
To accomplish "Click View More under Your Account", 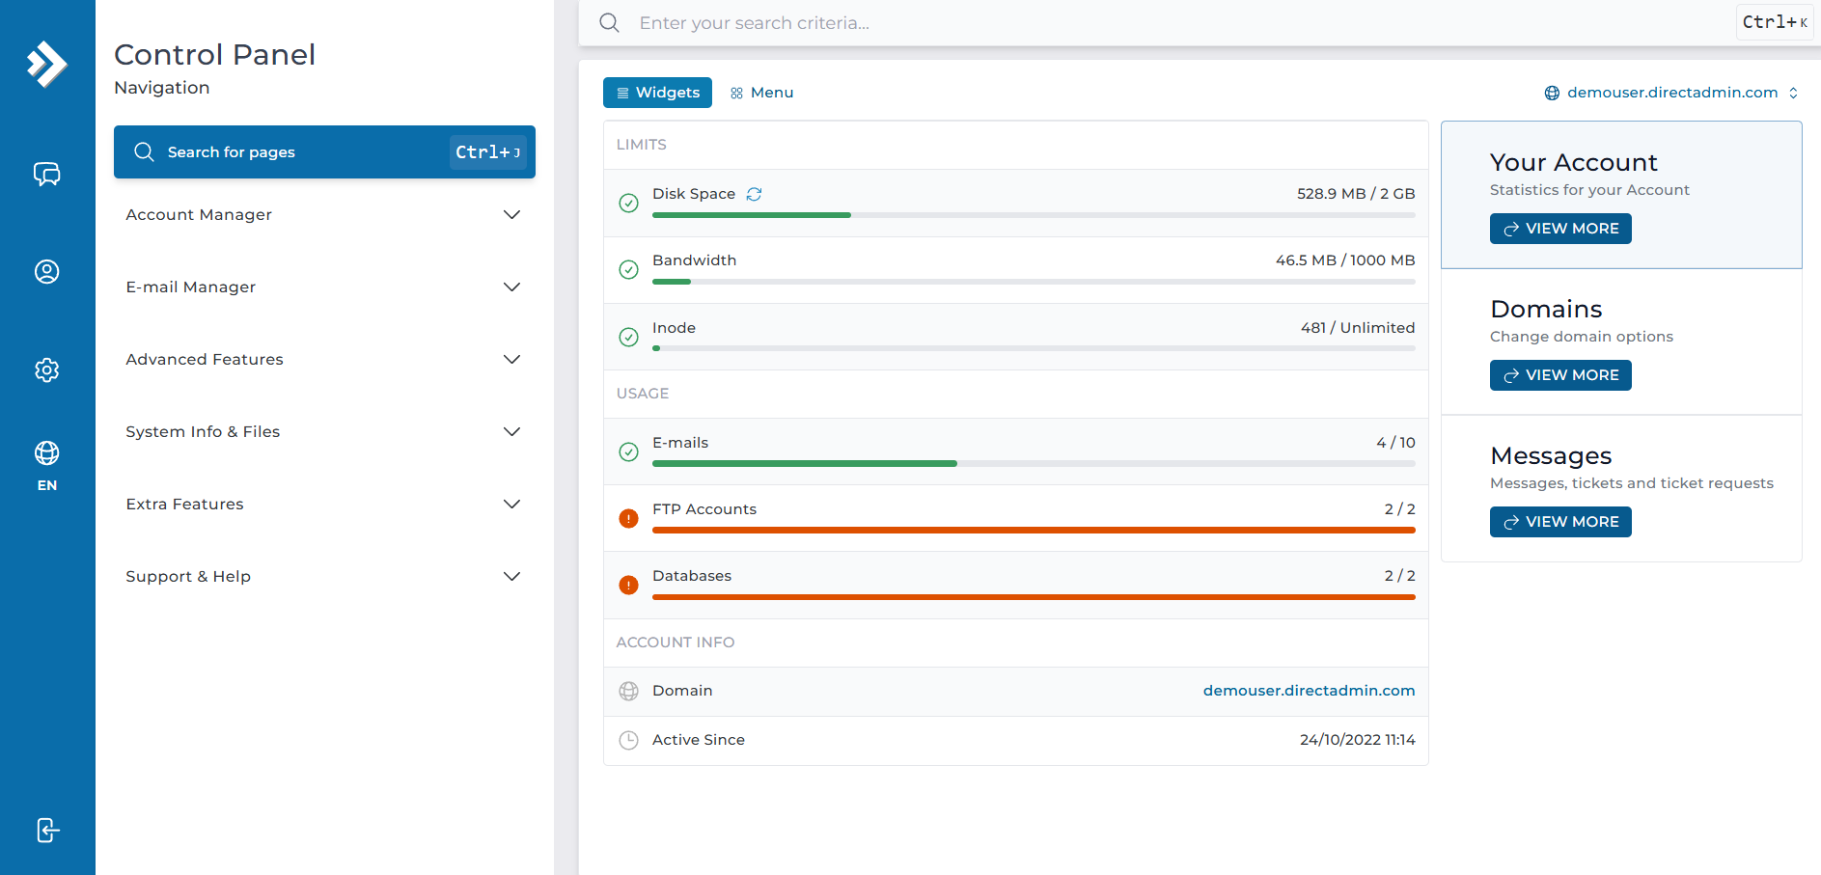I will pyautogui.click(x=1560, y=229).
